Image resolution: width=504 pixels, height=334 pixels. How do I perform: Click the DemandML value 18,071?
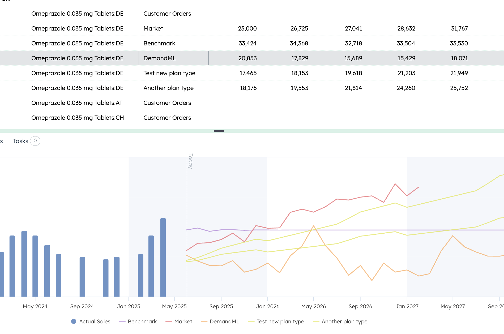click(x=459, y=58)
